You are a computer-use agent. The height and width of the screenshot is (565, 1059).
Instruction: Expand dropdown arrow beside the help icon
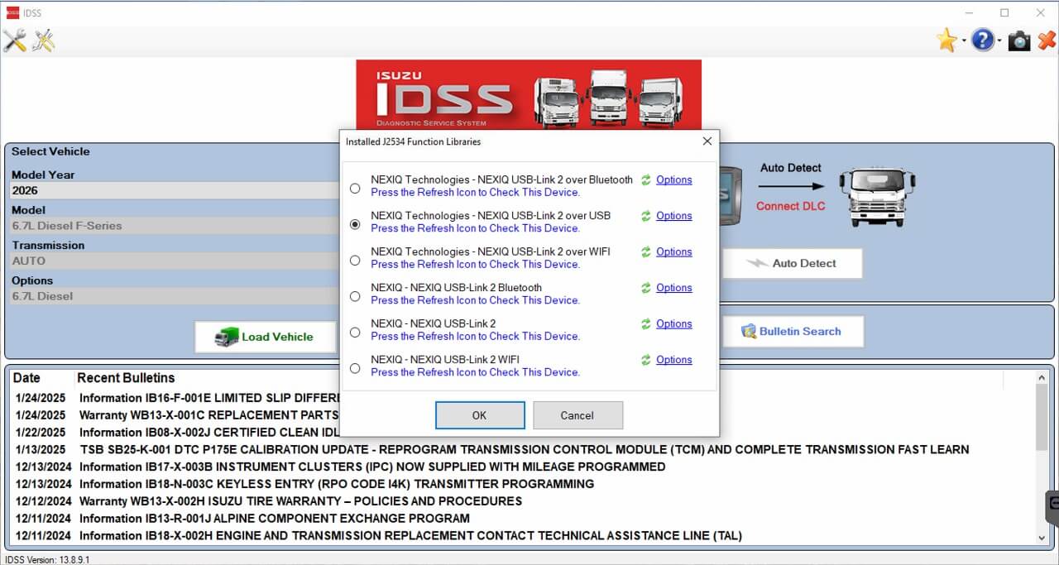pos(999,41)
